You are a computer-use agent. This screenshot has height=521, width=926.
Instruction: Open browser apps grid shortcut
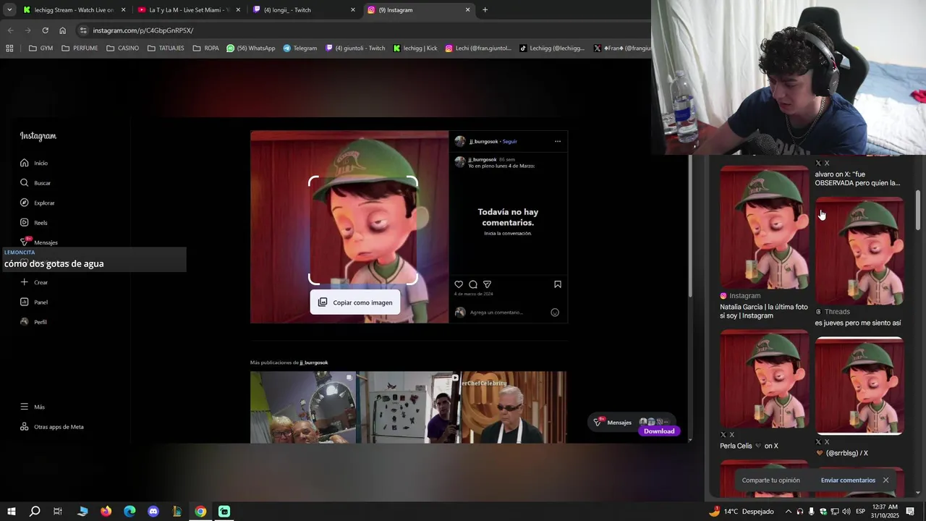click(x=9, y=48)
